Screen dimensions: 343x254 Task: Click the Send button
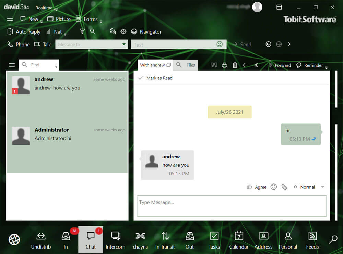tap(242, 45)
